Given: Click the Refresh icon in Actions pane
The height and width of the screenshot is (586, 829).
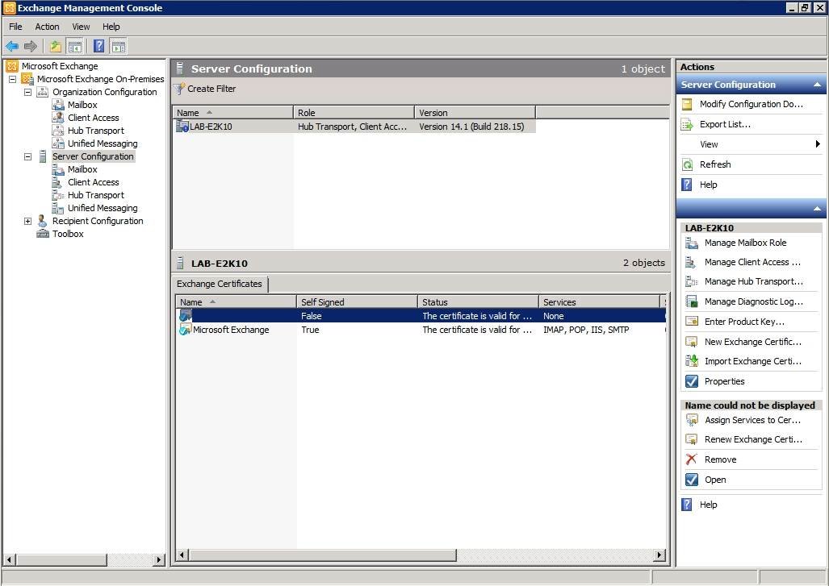Looking at the screenshot, I should 687,164.
